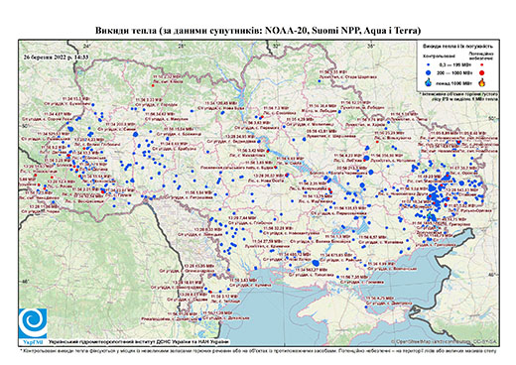Screen dimensions: 516x365
Task: Click the large blue marker west of Zhytomyr
Action: point(135,134)
